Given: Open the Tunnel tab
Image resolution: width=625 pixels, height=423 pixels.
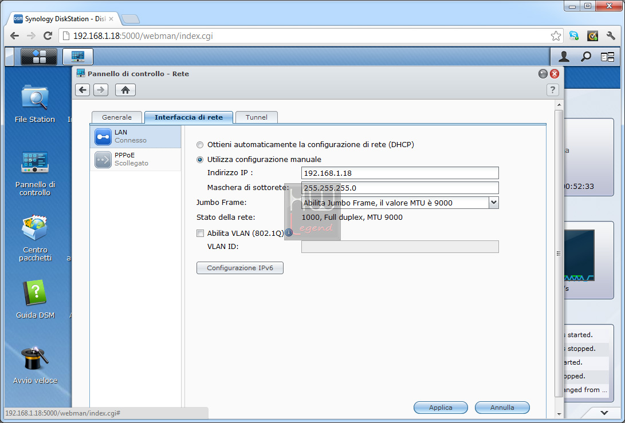Looking at the screenshot, I should [256, 117].
